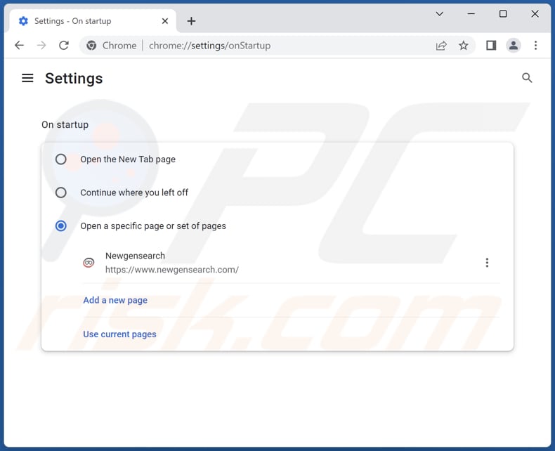Open the Settings hamburger menu
The height and width of the screenshot is (451, 555).
[x=27, y=78]
